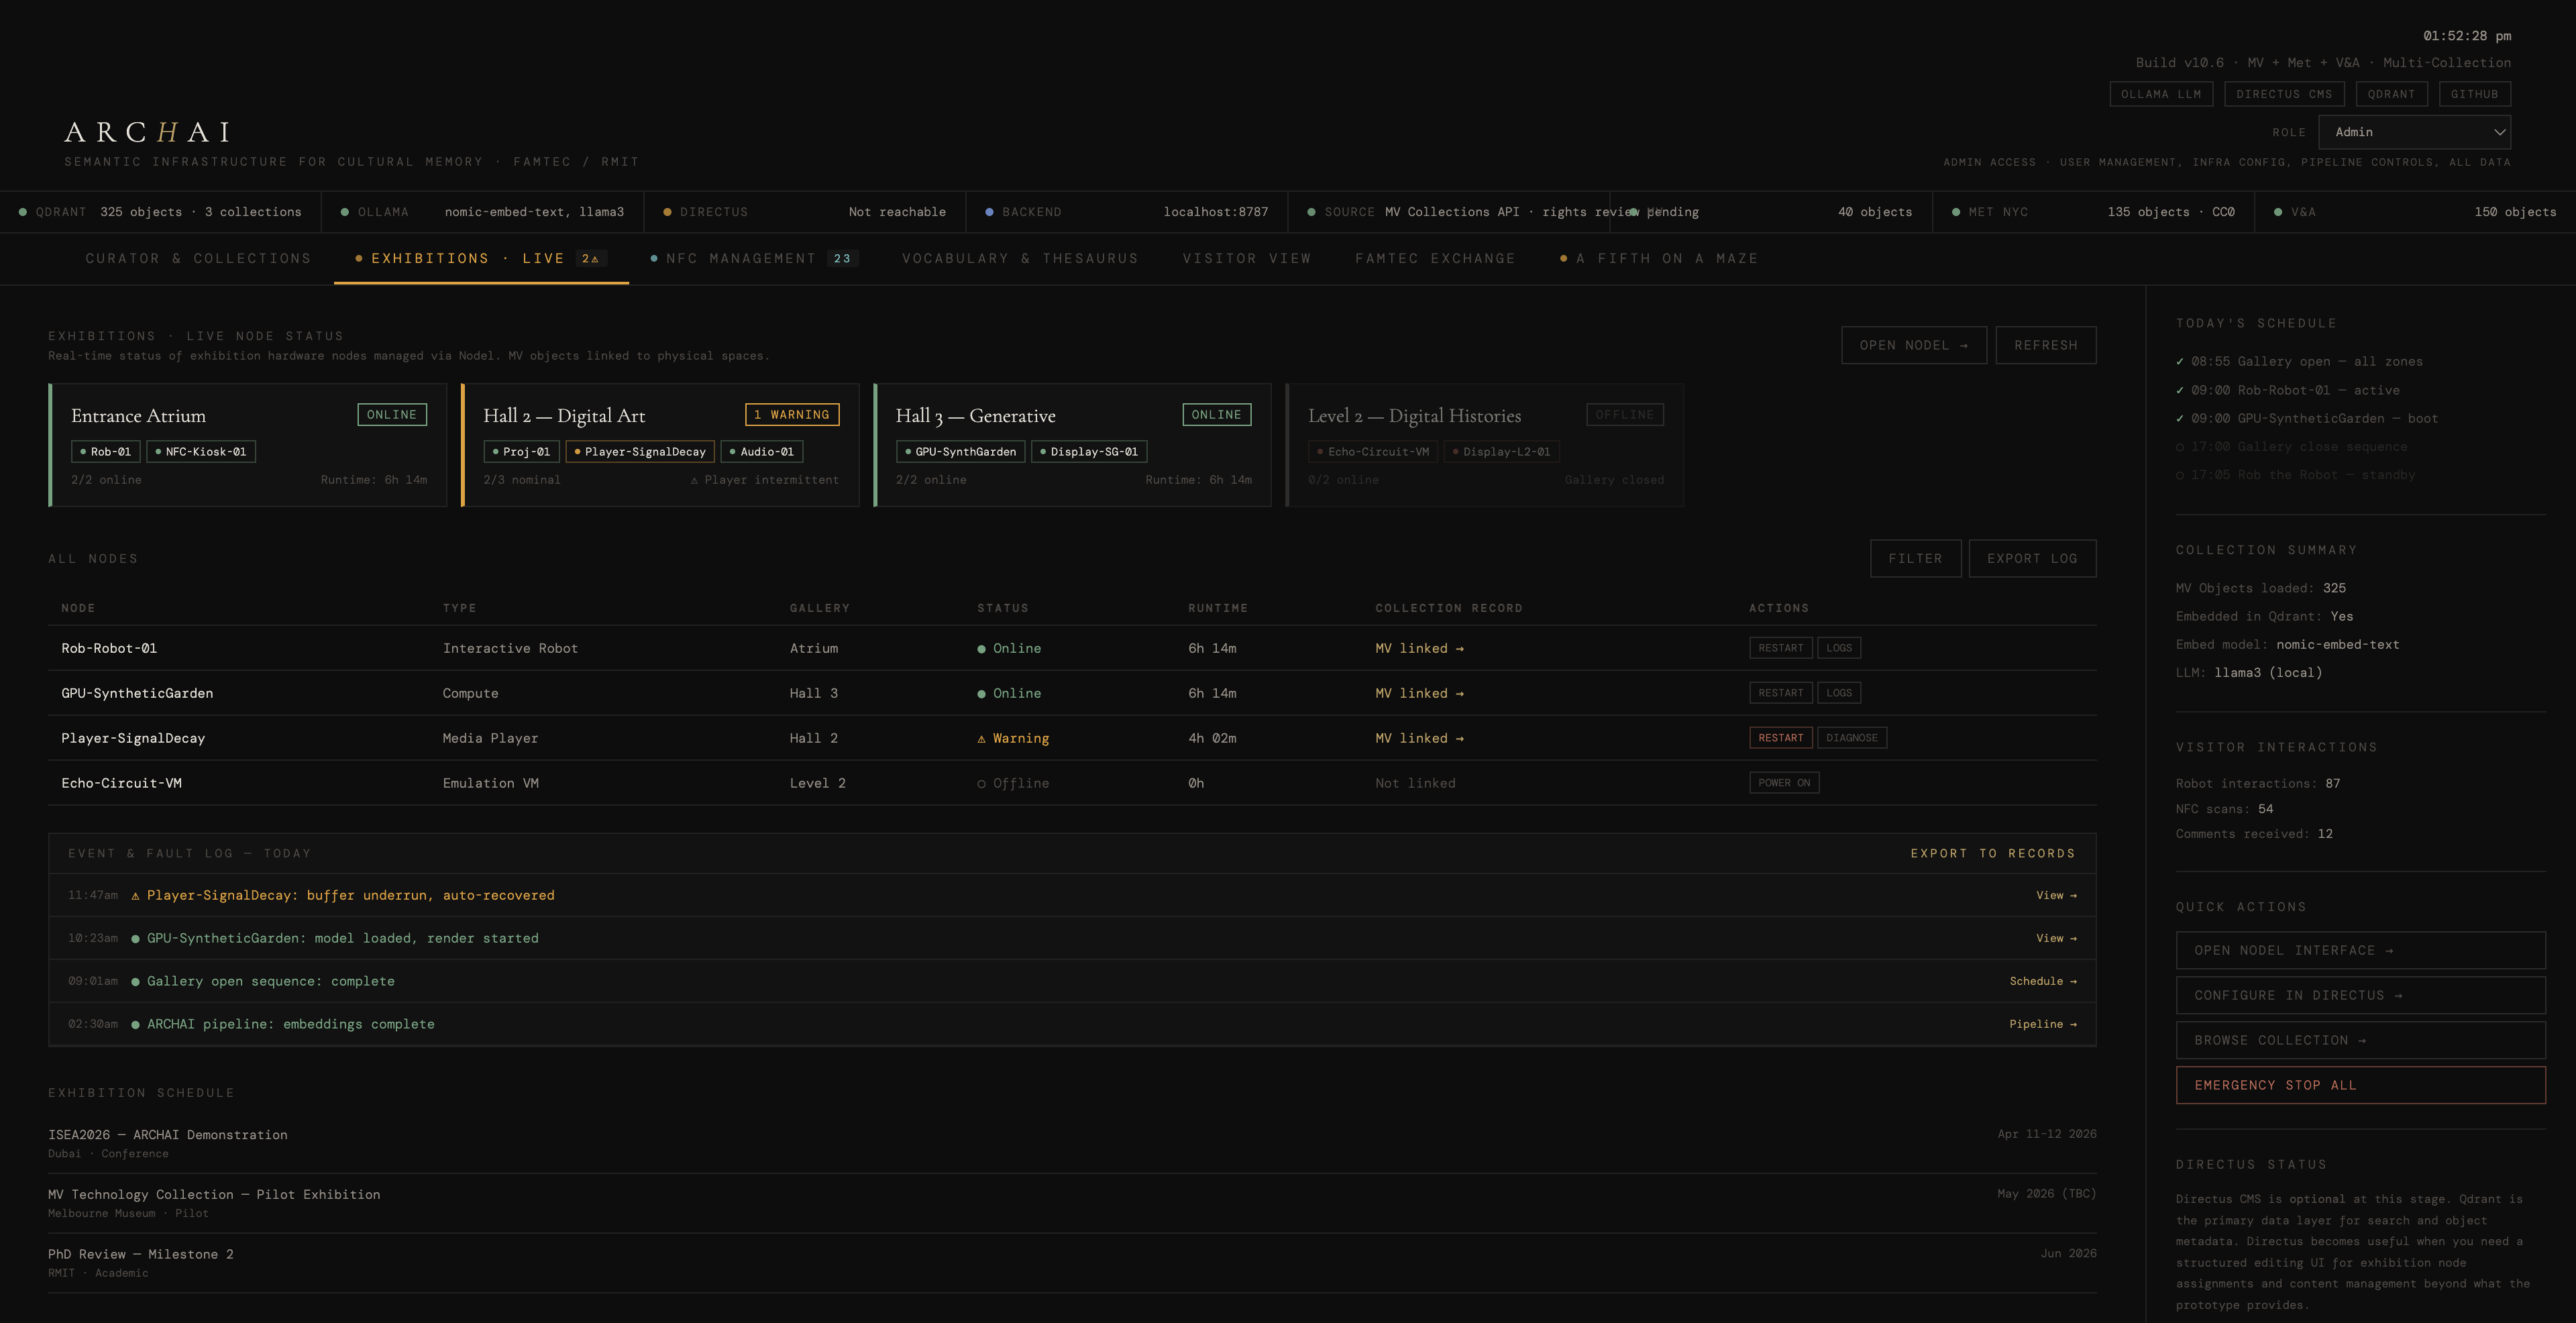Viewport: 2576px width, 1323px height.
Task: Open A Fifth on a Maze tab
Action: pos(1658,259)
